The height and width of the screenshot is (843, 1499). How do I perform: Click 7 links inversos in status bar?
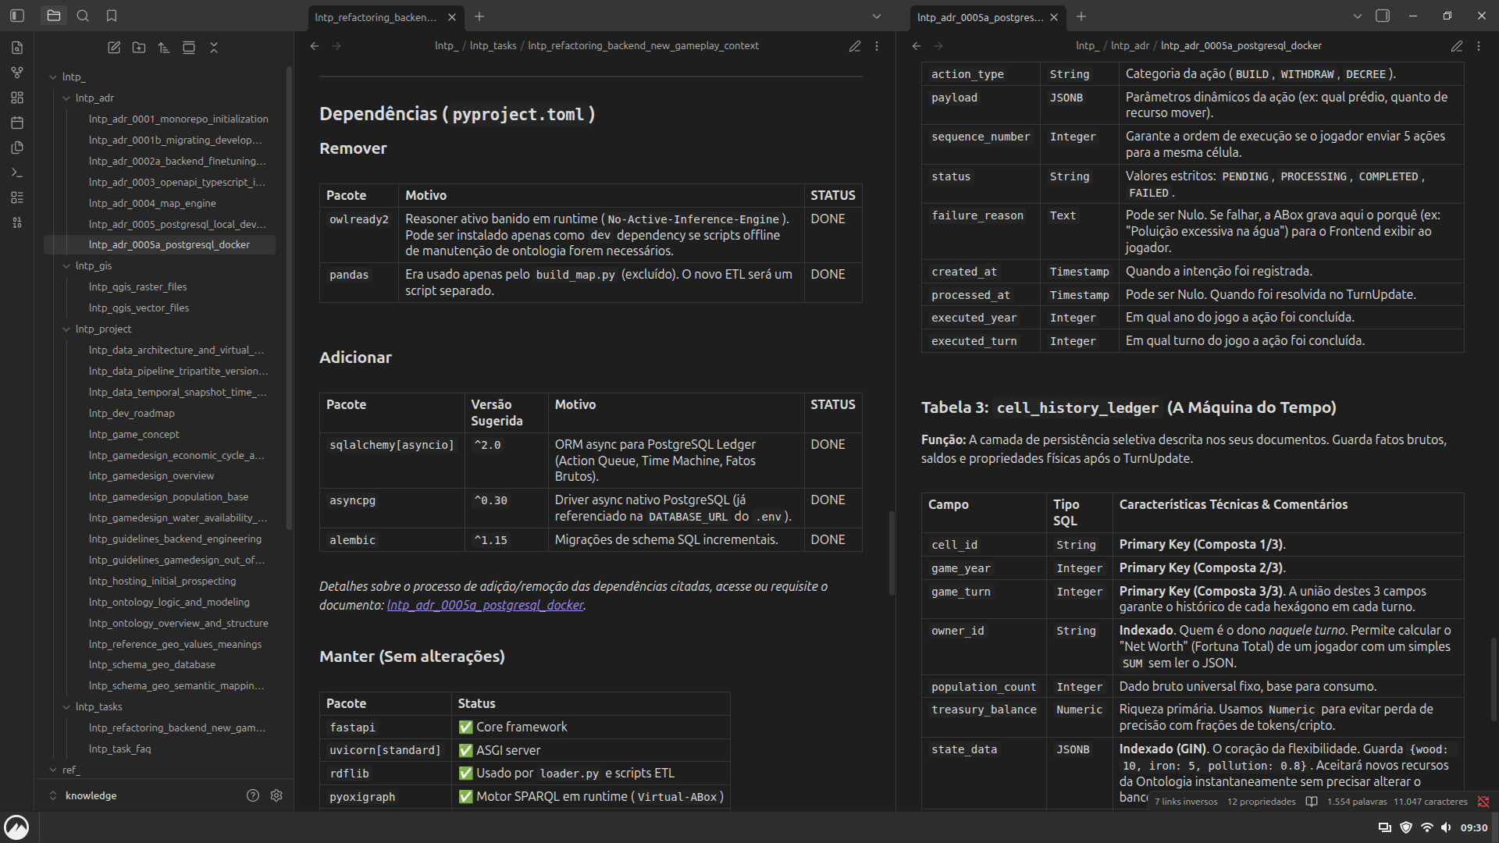tap(1185, 802)
